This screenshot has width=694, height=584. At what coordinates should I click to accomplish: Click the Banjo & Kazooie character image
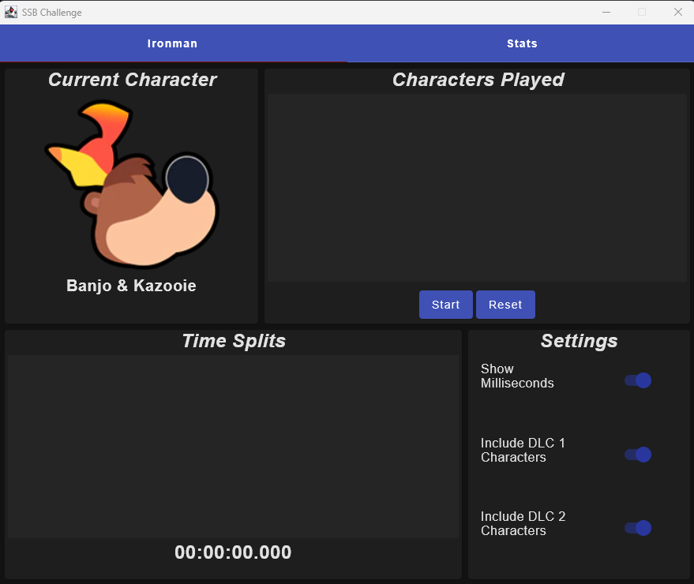(131, 185)
